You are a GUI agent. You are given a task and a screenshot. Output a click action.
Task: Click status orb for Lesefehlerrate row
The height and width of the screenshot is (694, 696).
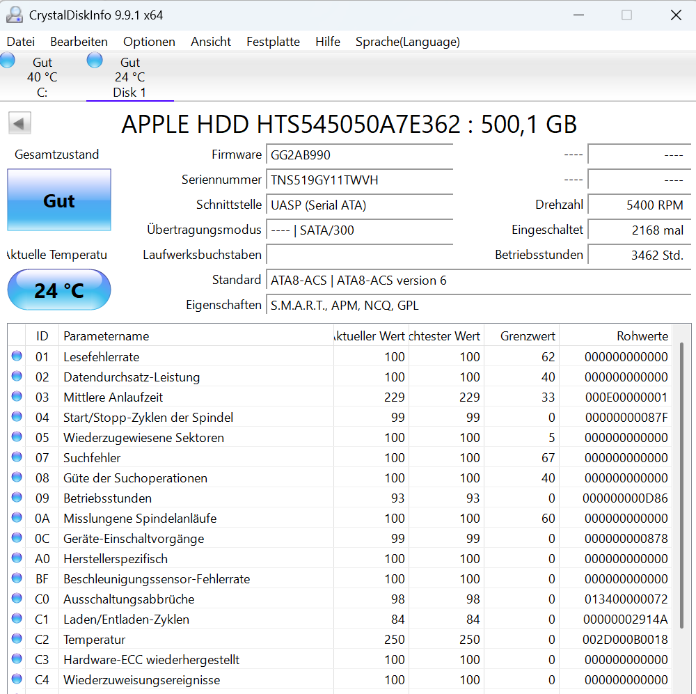point(17,356)
